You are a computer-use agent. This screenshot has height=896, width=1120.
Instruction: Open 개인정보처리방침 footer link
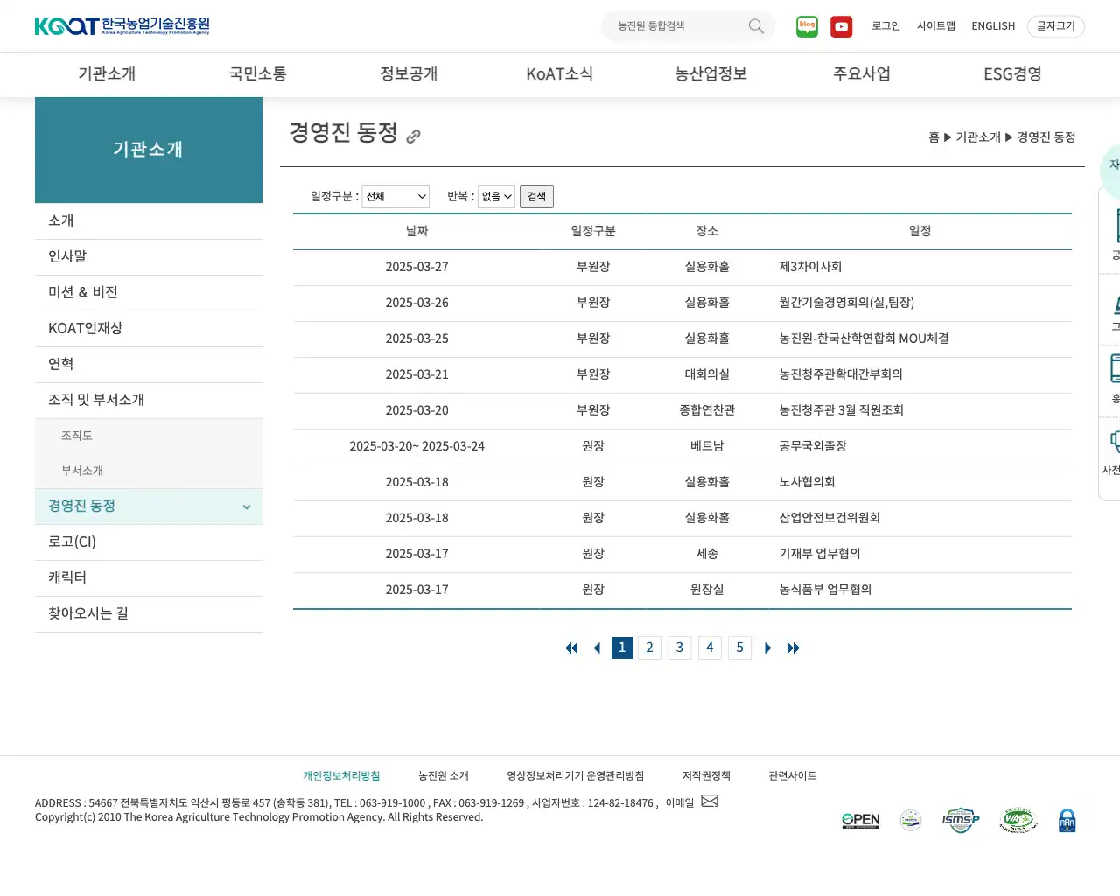point(341,776)
